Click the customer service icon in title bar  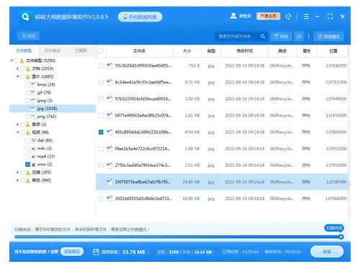pyautogui.click(x=289, y=17)
